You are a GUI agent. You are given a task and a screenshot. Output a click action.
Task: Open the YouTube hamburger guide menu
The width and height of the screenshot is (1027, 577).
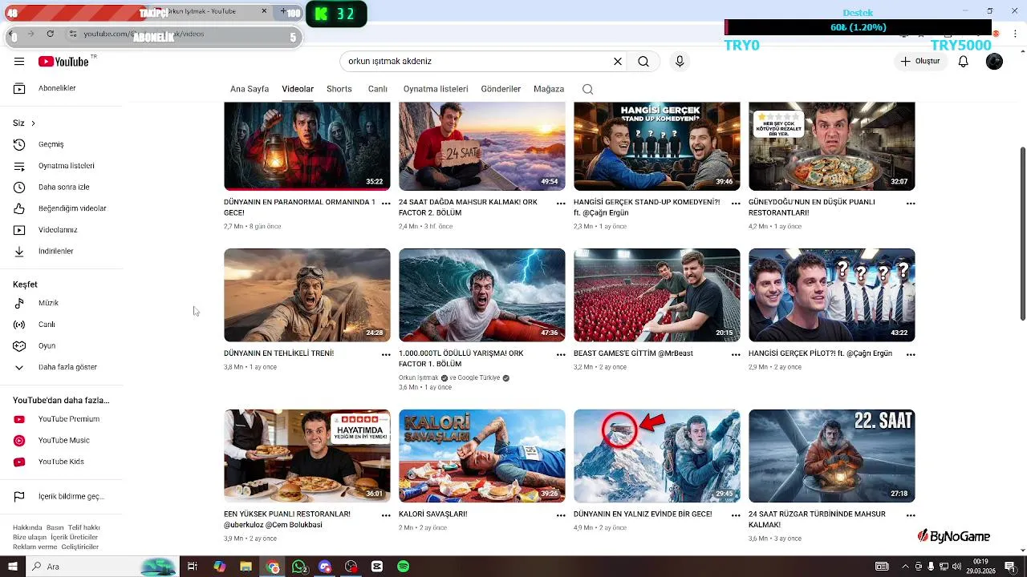tap(19, 62)
